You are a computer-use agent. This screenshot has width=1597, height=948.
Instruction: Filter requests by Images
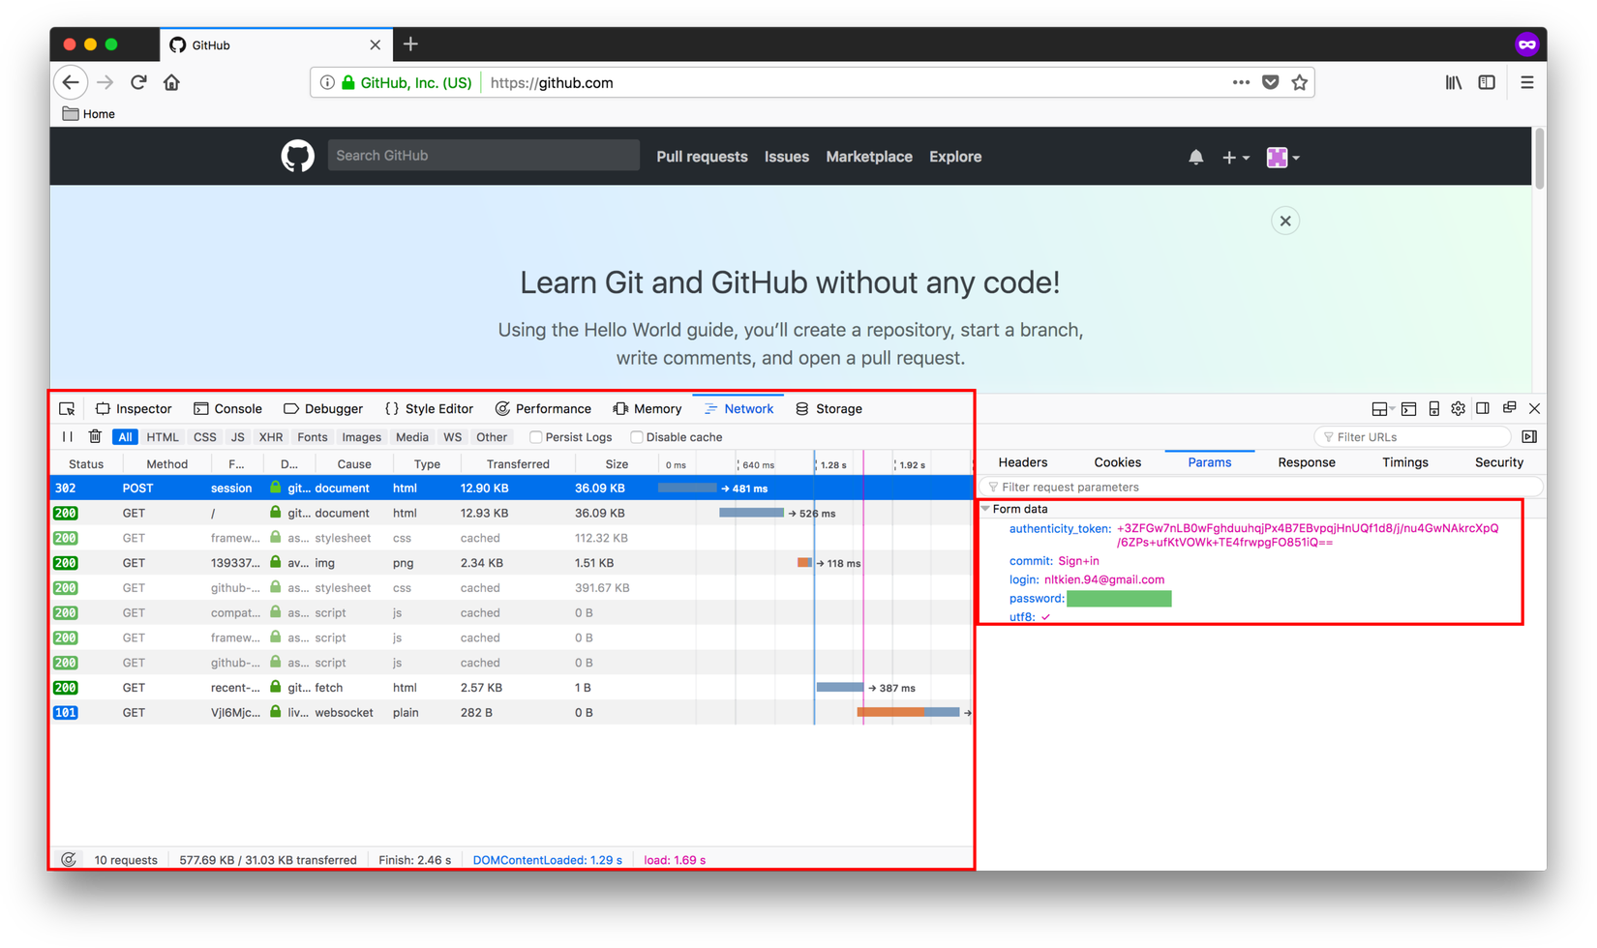(362, 437)
